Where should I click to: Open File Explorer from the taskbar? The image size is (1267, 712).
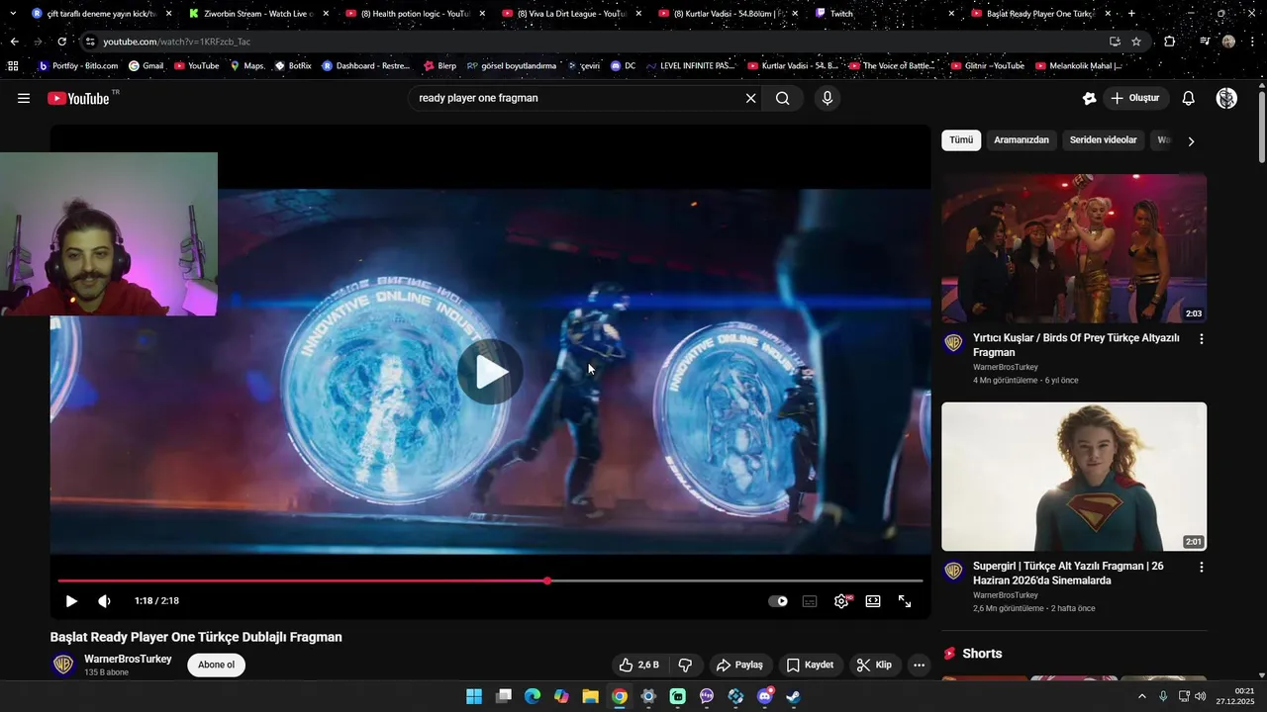[x=590, y=696]
